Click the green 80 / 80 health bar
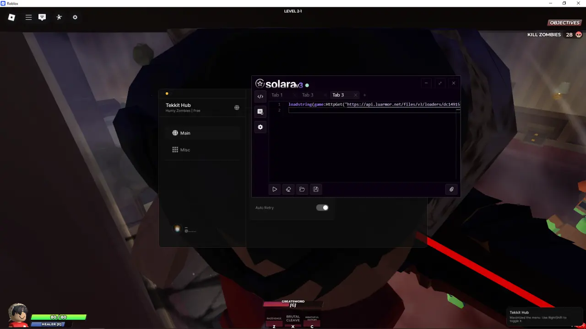The width and height of the screenshot is (586, 329). pos(59,317)
